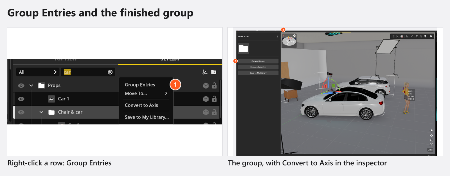Open viewport settings with the gear icon
Image resolution: width=450 pixels, height=176 pixels.
[x=431, y=36]
